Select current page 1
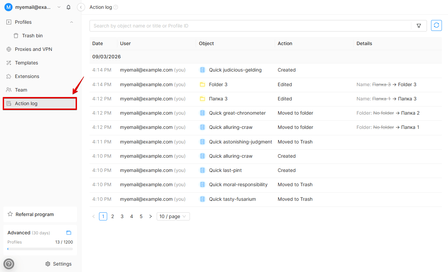This screenshot has width=448, height=272. 103,216
